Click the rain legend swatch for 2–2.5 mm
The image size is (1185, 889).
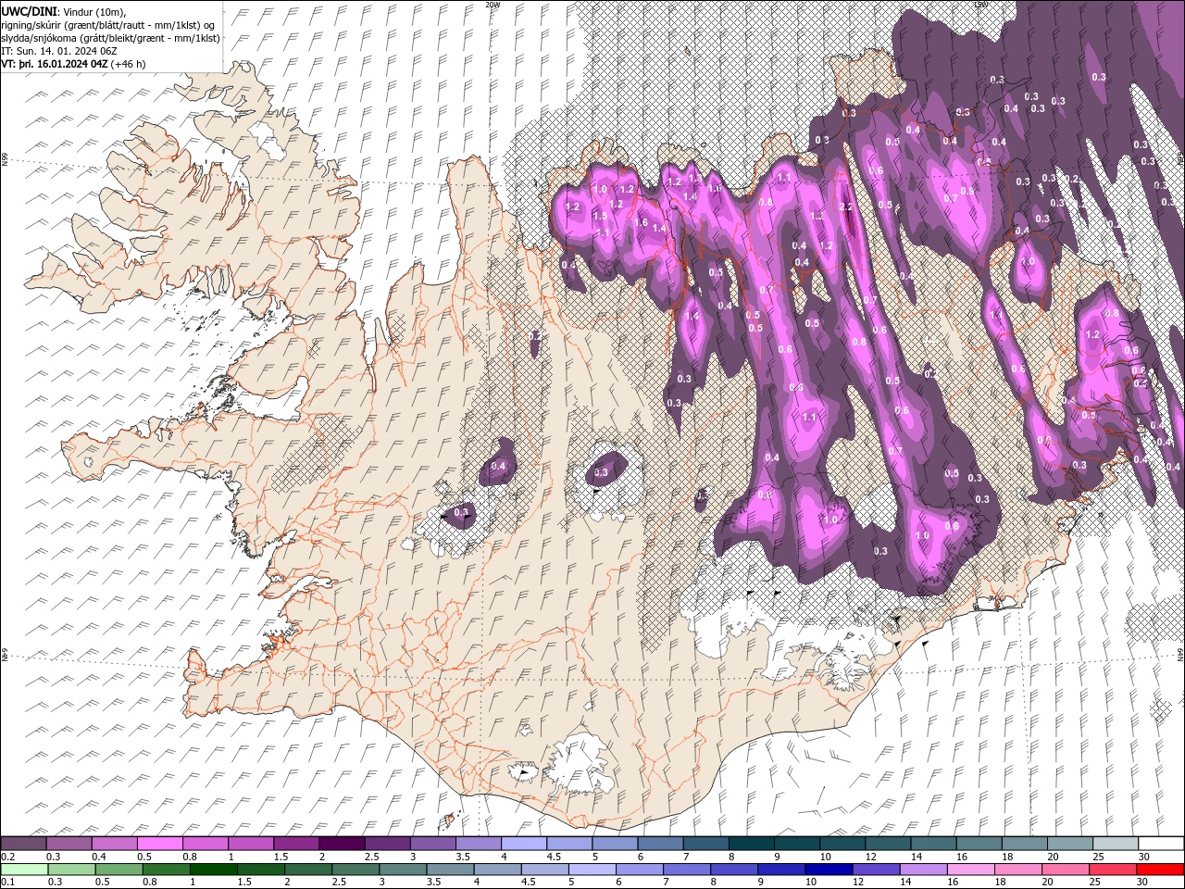[x=308, y=870]
